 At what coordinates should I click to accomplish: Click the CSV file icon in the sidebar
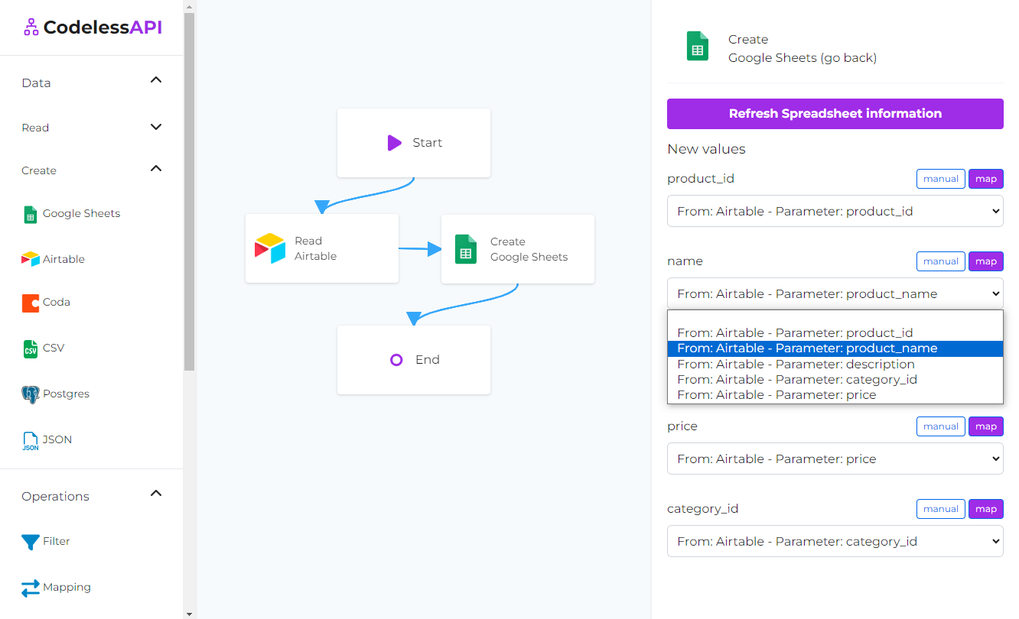click(x=30, y=348)
